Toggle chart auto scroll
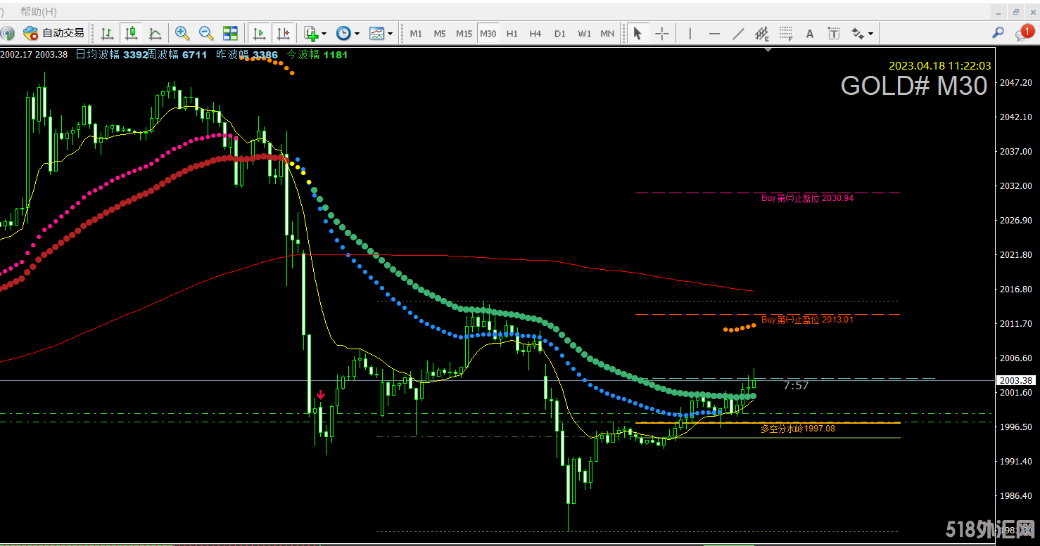This screenshot has height=546, width=1040. [x=259, y=33]
